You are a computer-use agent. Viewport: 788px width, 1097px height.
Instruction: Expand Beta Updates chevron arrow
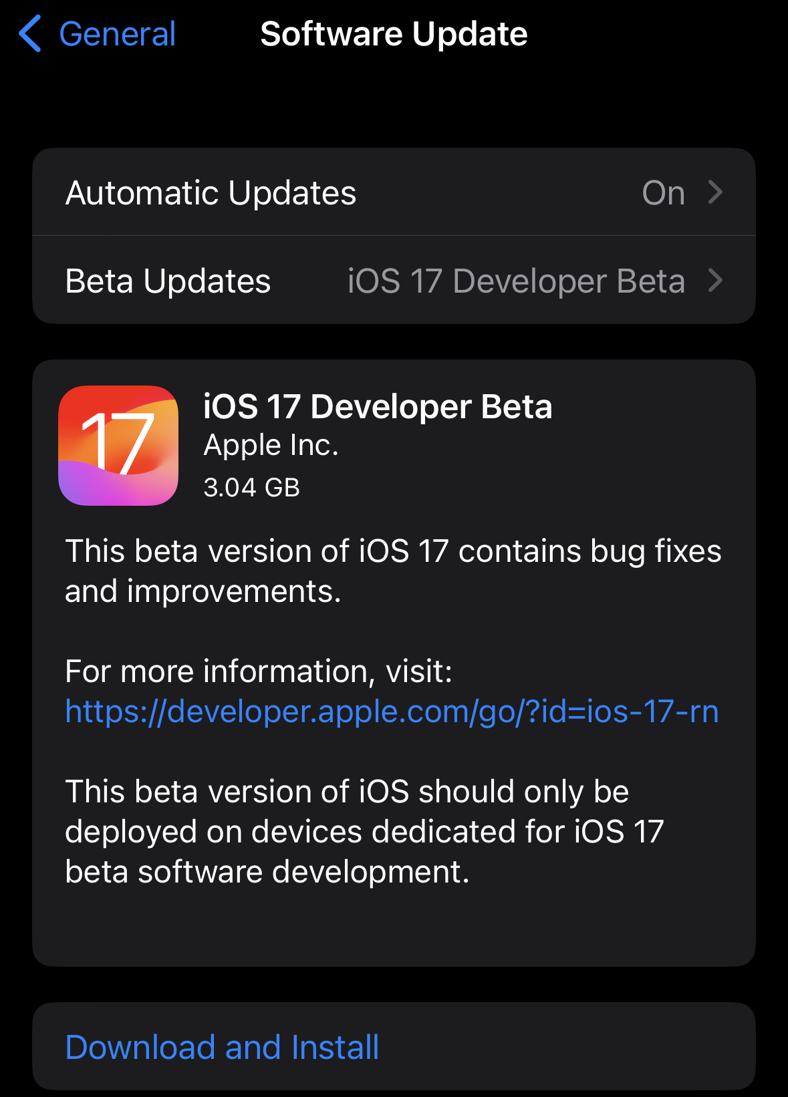point(715,281)
